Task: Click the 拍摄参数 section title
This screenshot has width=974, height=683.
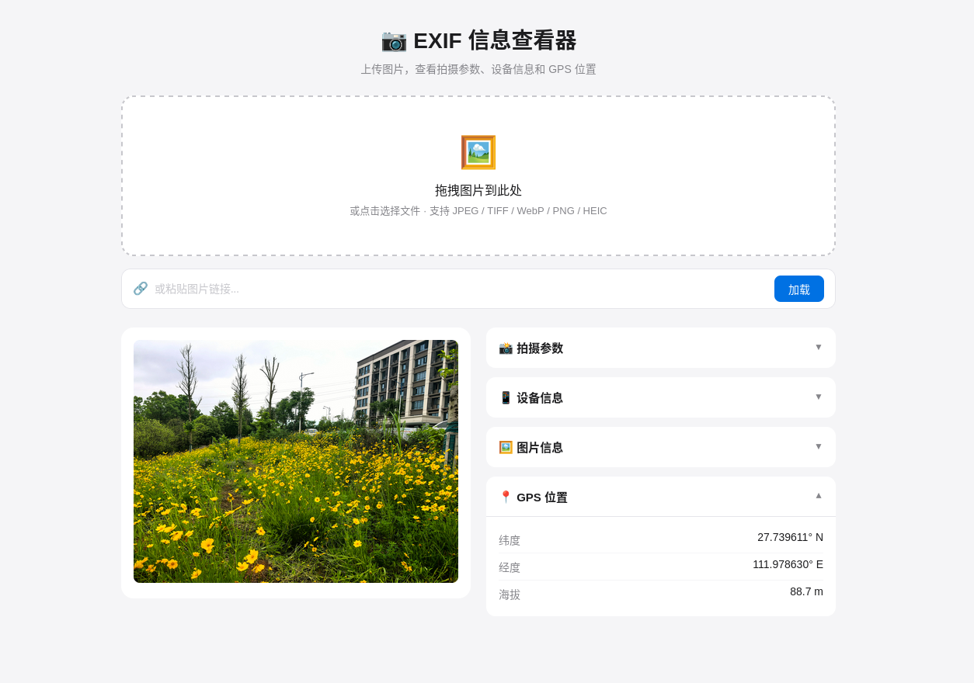Action: (540, 348)
